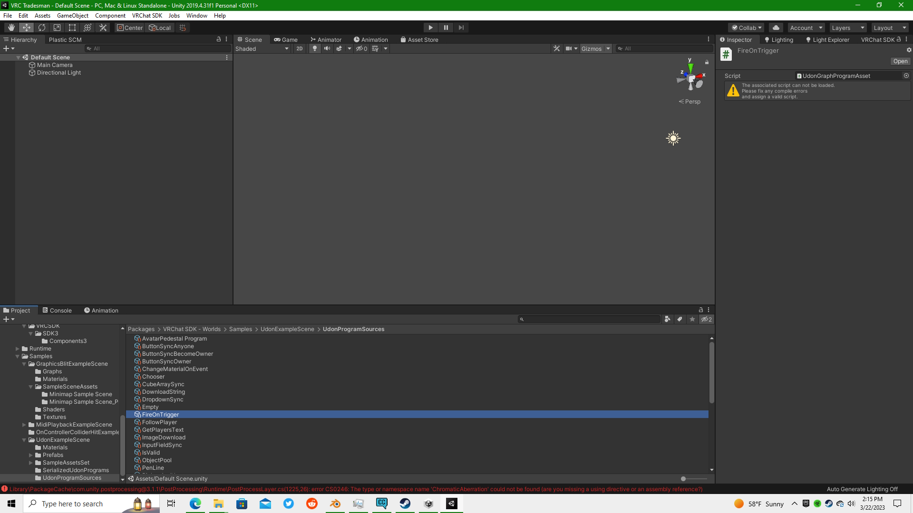Select the Hand pan tool

(11, 27)
